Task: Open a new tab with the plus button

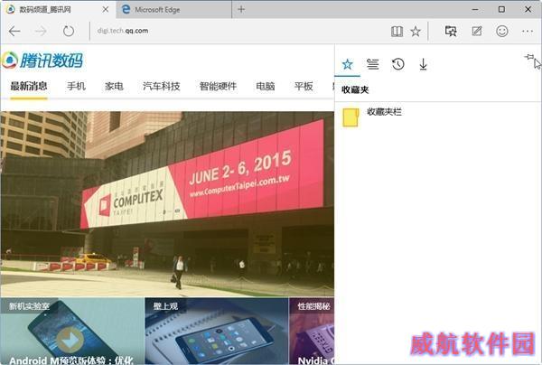Action: [x=241, y=9]
